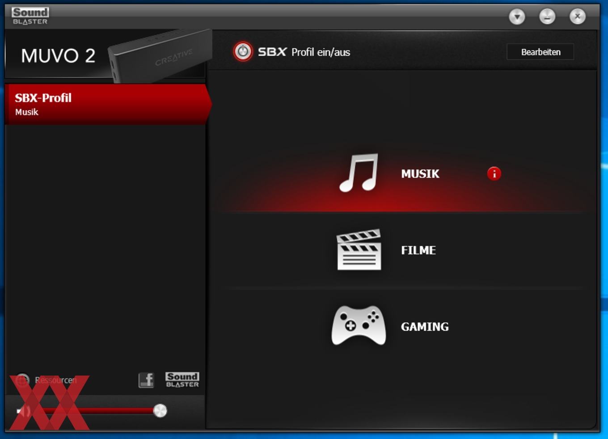Minimize the Sound Blaster window
Viewport: 608px width, 439px height.
pyautogui.click(x=547, y=17)
